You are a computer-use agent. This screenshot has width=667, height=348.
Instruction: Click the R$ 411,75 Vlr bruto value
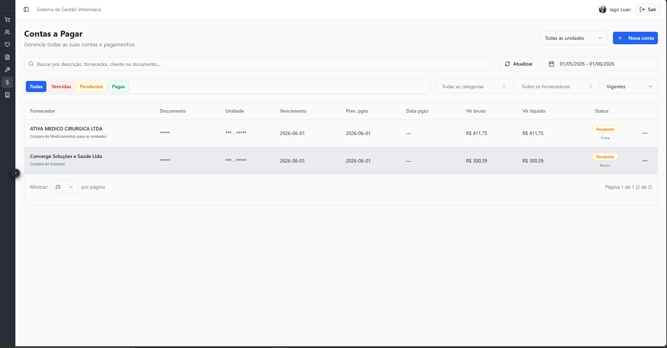click(476, 133)
